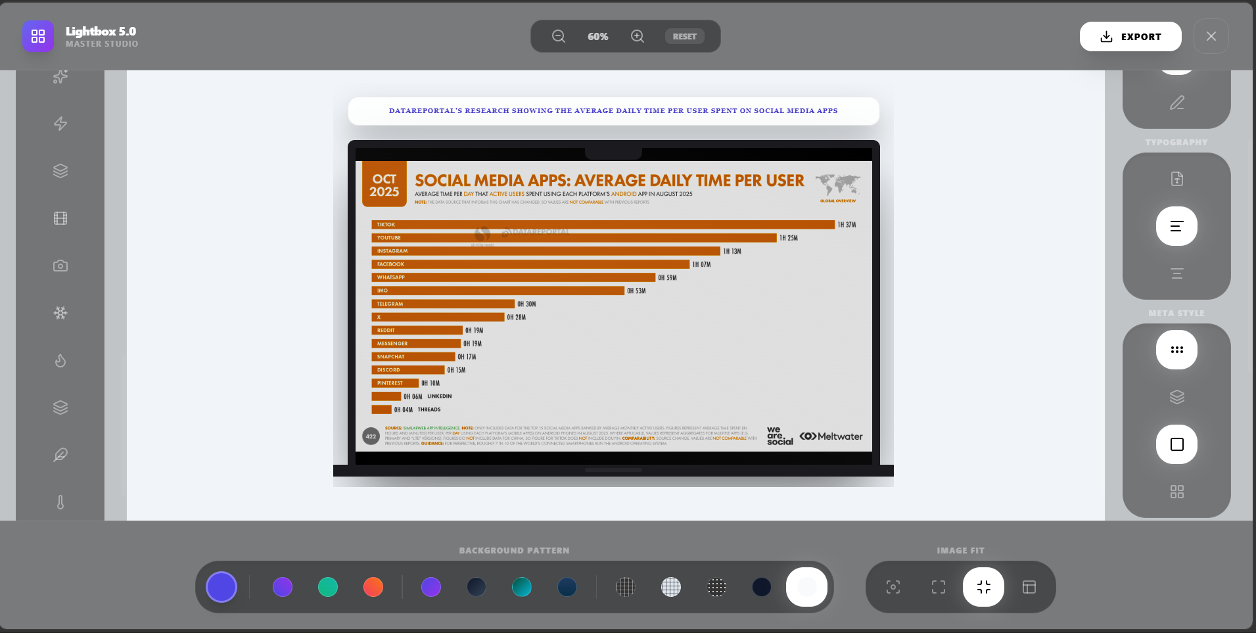
Task: Pick the orange-red background swatch
Action: pyautogui.click(x=373, y=587)
